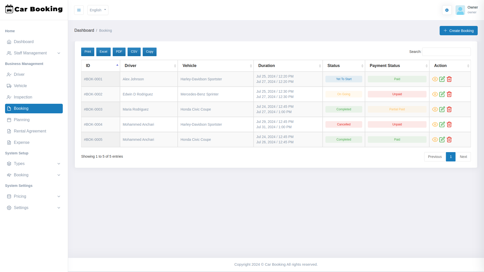Open the Planning calendar icon
The height and width of the screenshot is (272, 484).
(x=9, y=120)
